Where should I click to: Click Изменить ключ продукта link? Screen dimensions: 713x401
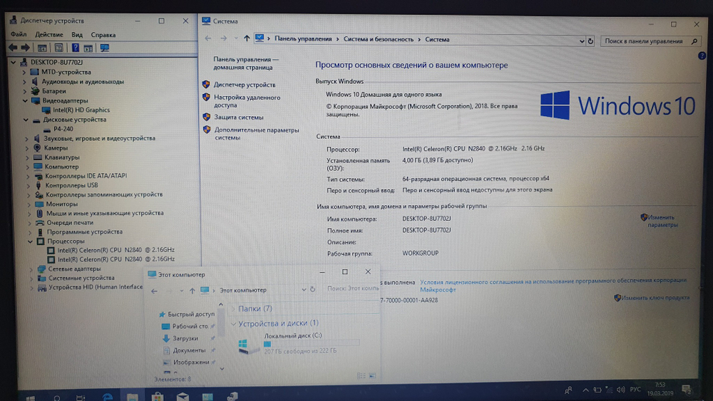coord(655,298)
